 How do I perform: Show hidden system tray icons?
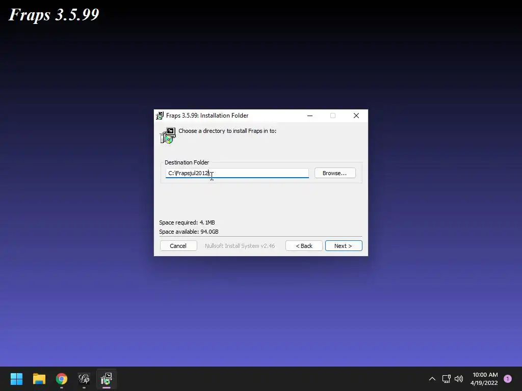tap(432, 379)
